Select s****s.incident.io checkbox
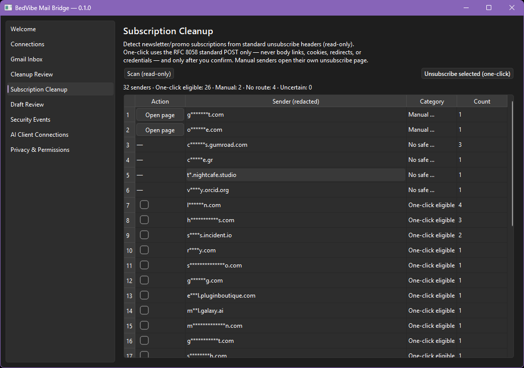524x368 pixels. tap(144, 235)
